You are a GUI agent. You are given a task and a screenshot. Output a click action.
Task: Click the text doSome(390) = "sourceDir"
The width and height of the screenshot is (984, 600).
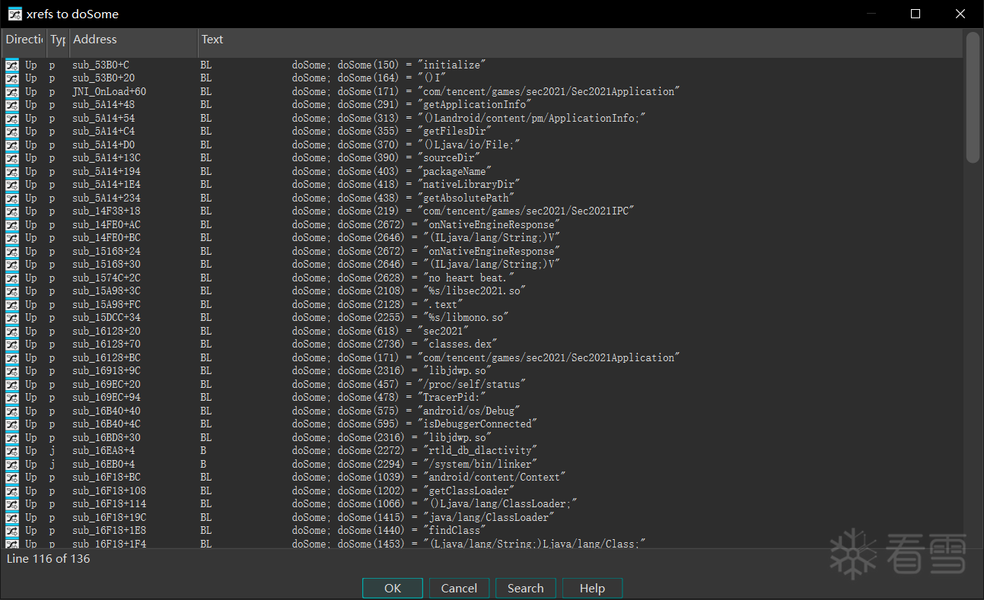(409, 158)
